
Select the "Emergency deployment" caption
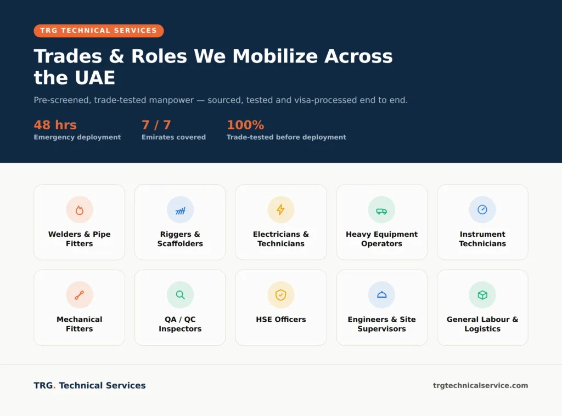pos(77,137)
